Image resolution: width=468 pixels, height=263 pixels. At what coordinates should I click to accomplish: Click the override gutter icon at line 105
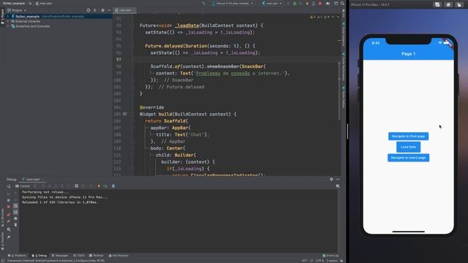click(x=125, y=114)
